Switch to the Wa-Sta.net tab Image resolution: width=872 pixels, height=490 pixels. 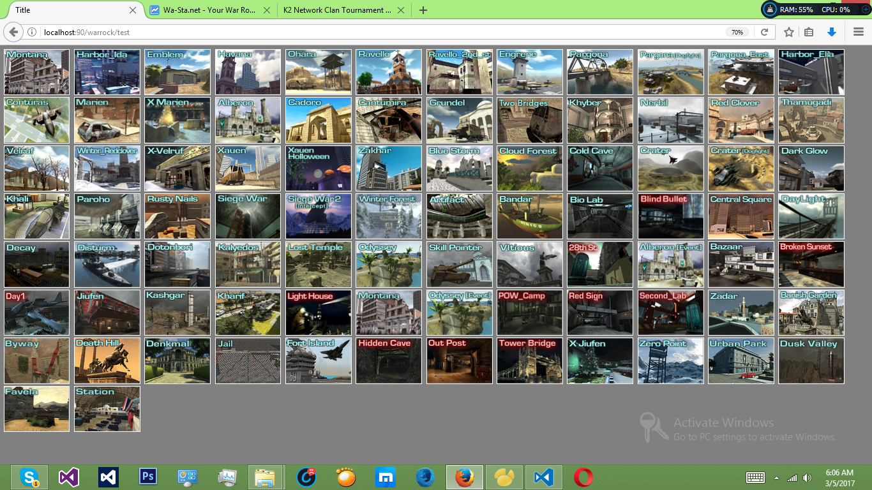click(x=209, y=10)
